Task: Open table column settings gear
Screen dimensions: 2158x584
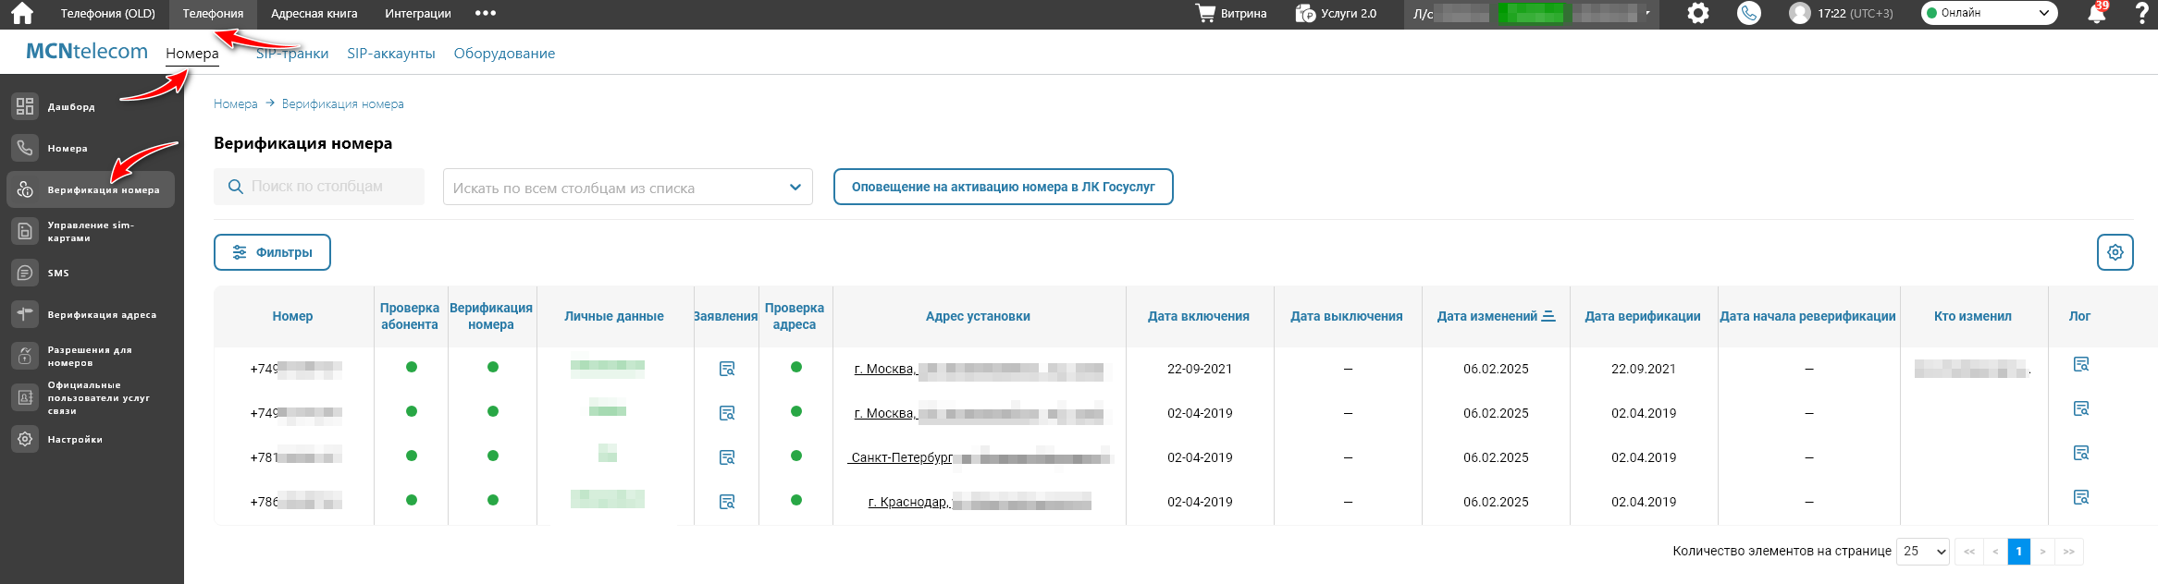Action: (2115, 252)
